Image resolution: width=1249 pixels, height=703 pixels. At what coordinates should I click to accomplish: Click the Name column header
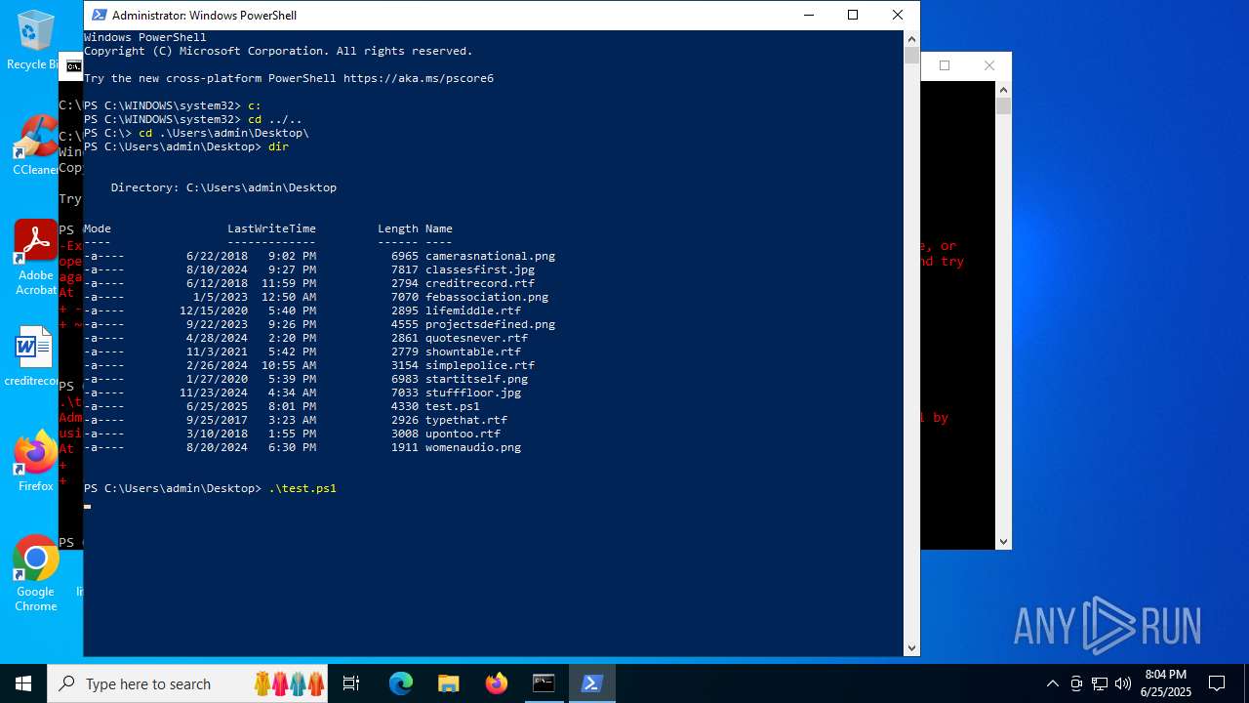point(439,228)
